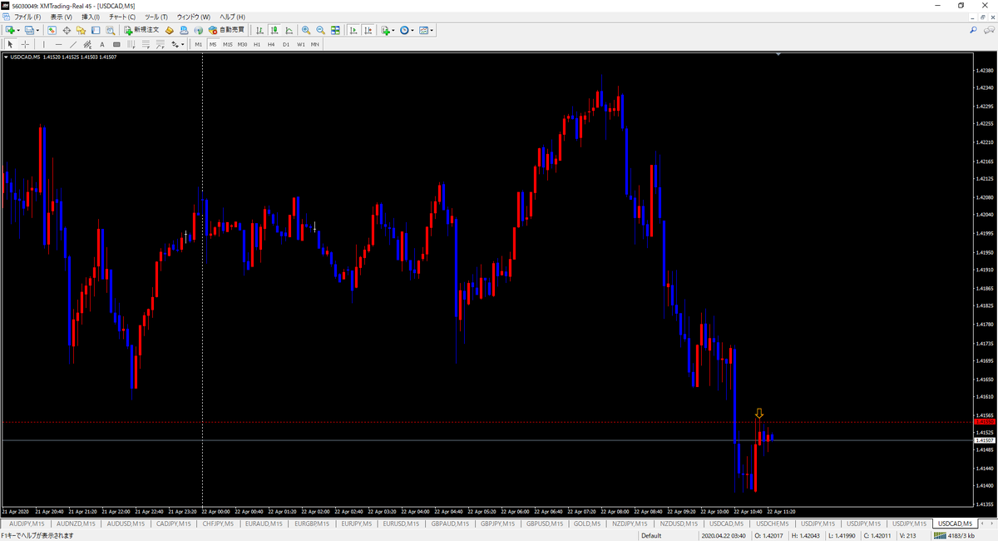Toggle the 自動売買 auto trading button
Screen dimensions: 998x541
[x=226, y=30]
